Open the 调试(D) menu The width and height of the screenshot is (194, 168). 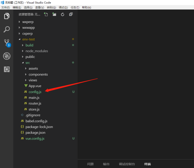click(63, 7)
